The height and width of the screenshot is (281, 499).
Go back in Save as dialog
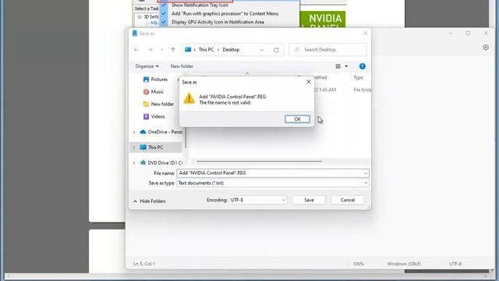point(136,50)
